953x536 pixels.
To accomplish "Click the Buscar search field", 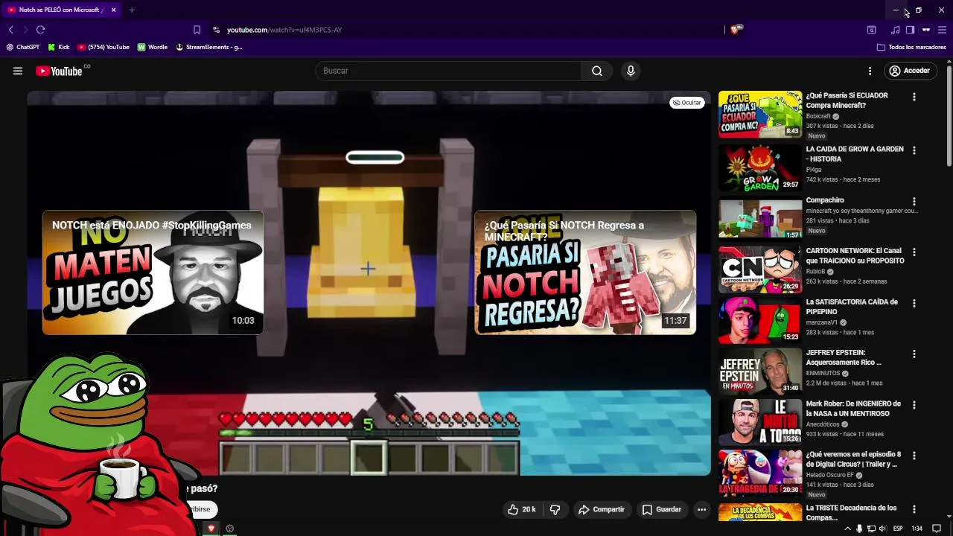I will pyautogui.click(x=448, y=71).
